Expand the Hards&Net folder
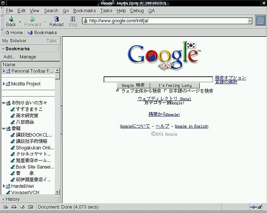The height and width of the screenshot is (213, 267). tap(4, 186)
